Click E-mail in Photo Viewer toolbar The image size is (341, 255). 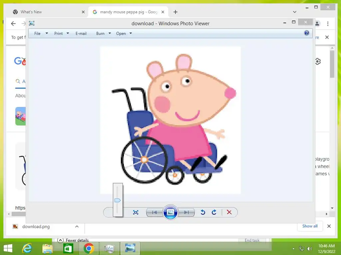coord(81,34)
